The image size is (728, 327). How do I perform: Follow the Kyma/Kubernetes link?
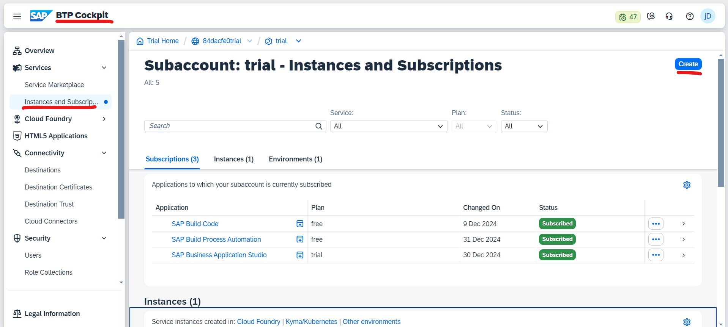tap(311, 322)
